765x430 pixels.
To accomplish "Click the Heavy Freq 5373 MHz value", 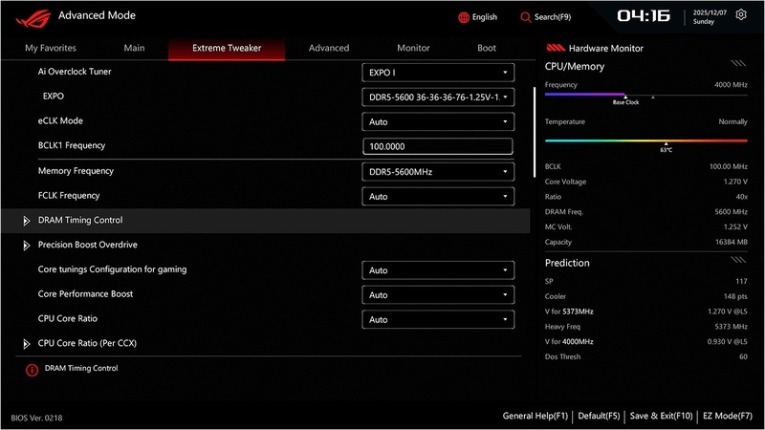I will (x=731, y=327).
